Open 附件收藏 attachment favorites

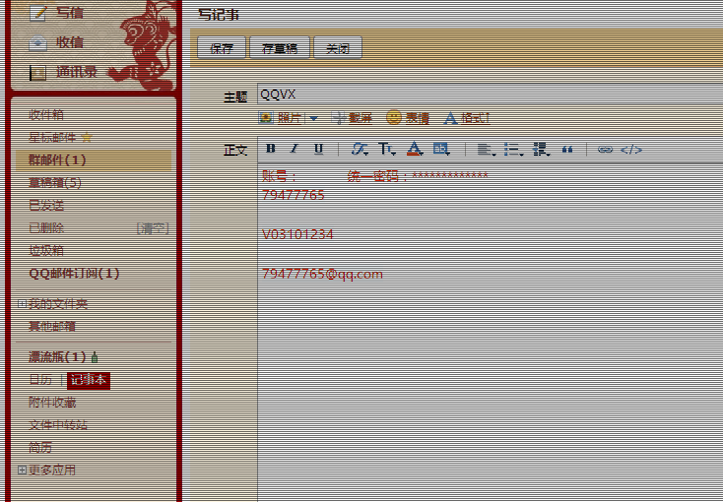52,403
